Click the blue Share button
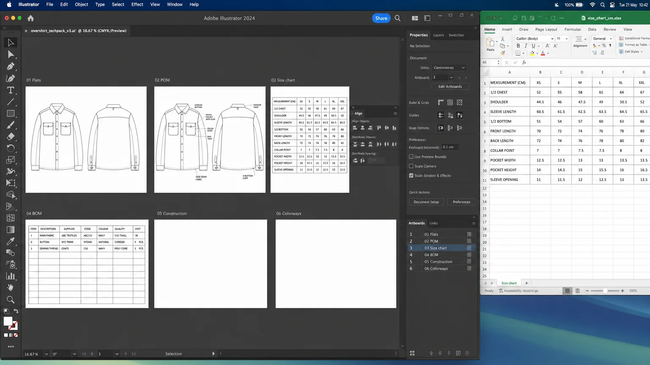Screen dimensions: 650x365 click(x=381, y=18)
